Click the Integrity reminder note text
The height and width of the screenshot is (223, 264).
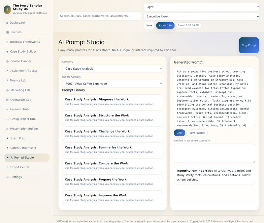214,175
